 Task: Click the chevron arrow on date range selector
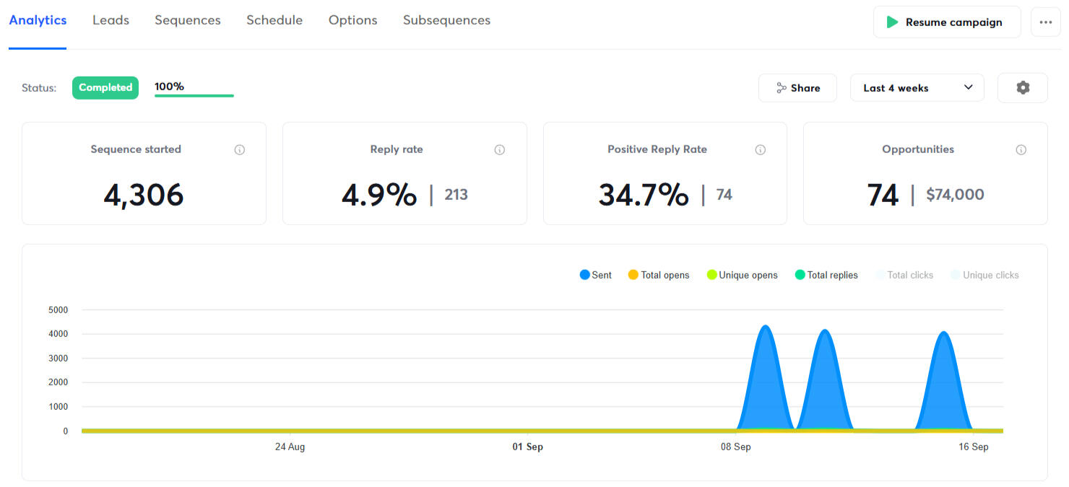(x=968, y=88)
